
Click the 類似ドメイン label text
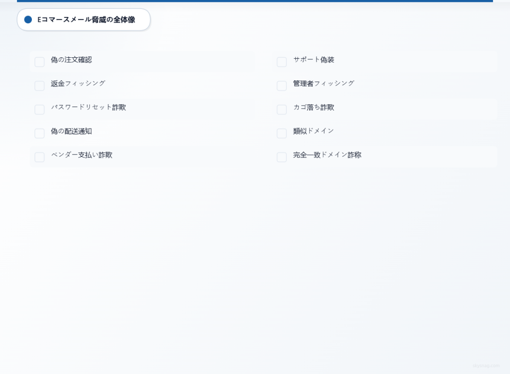[x=314, y=131]
